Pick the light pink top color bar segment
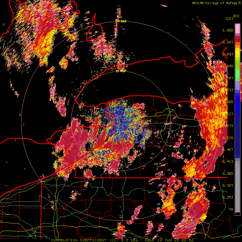This screenshot has height=242, width=242. coord(237,29)
